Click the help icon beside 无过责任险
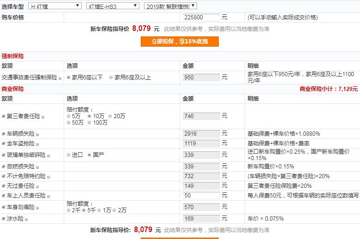Viewport: 360px width, 239px height. coord(37,187)
